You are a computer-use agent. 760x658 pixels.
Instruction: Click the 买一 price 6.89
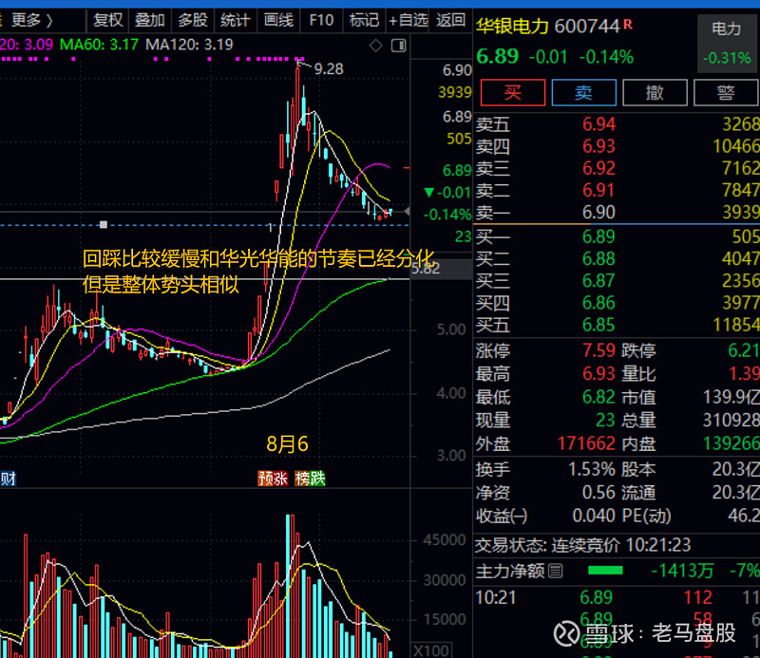click(x=598, y=236)
